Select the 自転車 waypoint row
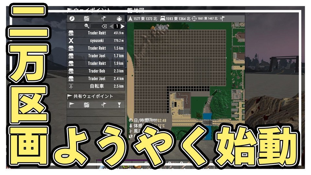Viewport: 311px width, 175px height. tap(96, 86)
